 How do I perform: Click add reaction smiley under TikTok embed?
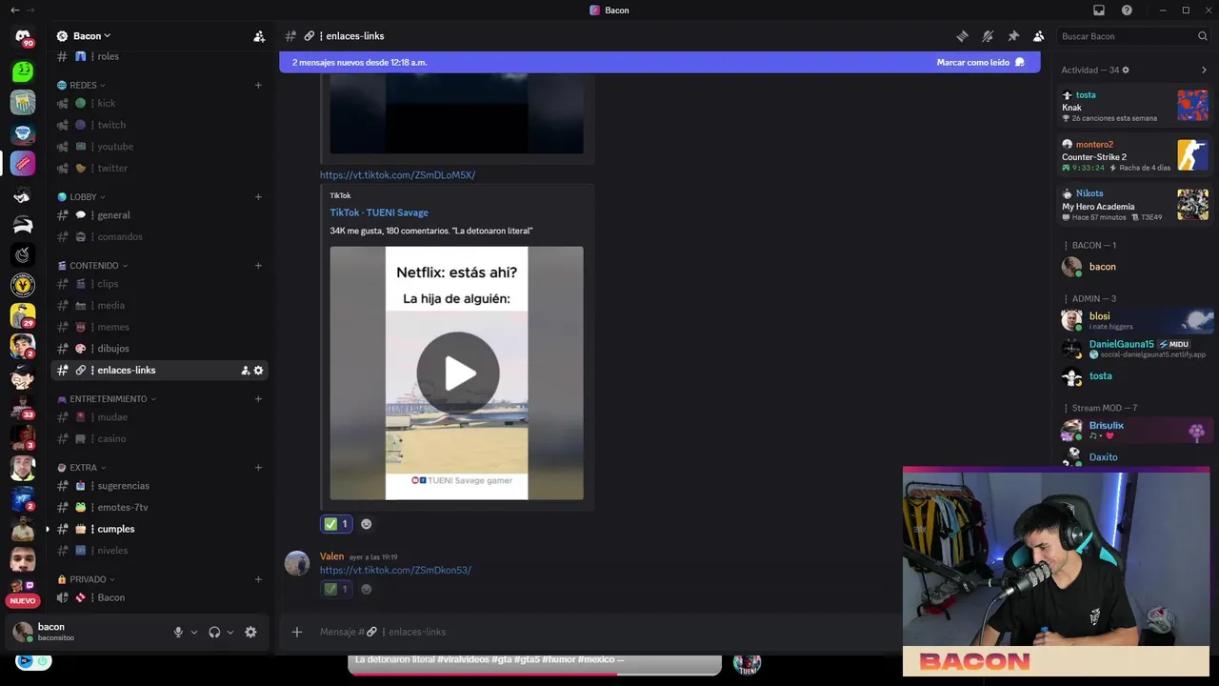click(x=366, y=524)
